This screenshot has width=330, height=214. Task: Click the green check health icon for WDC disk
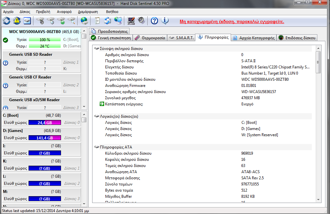click(x=6, y=40)
